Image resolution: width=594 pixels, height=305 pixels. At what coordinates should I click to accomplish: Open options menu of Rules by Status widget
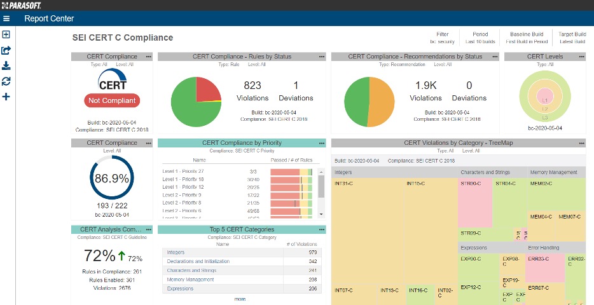point(321,57)
